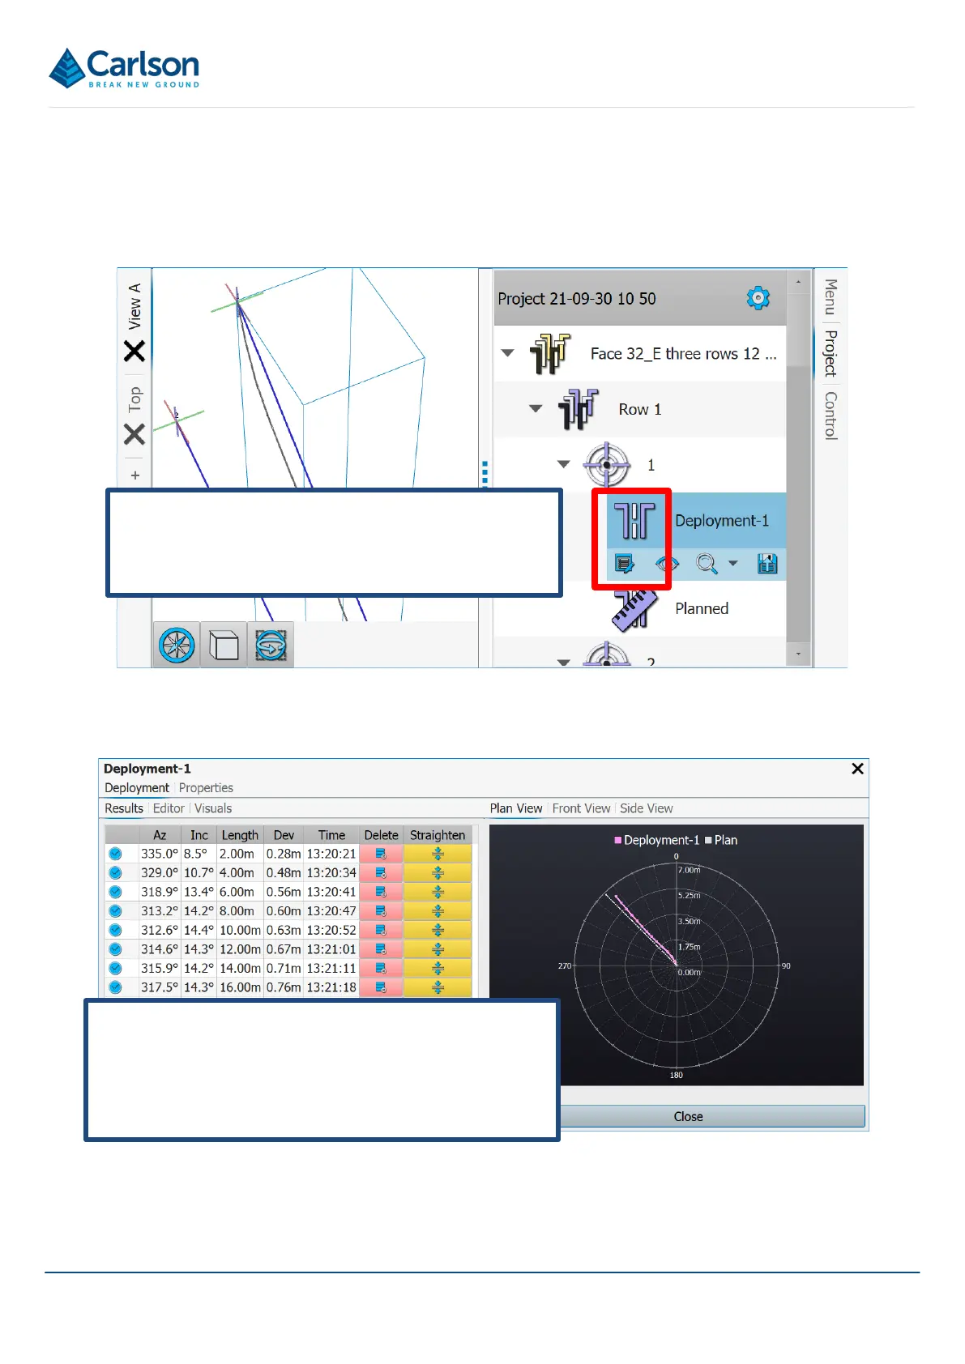This screenshot has height=1364, width=965.
Task: Add a new view with plus
Action: 135,475
